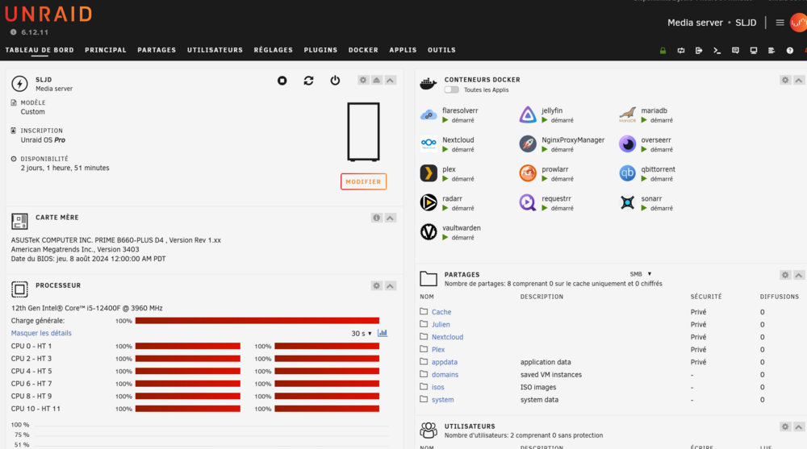Viewport: 807px width, 449px height.
Task: Open the sonarr container icon
Action: [627, 202]
